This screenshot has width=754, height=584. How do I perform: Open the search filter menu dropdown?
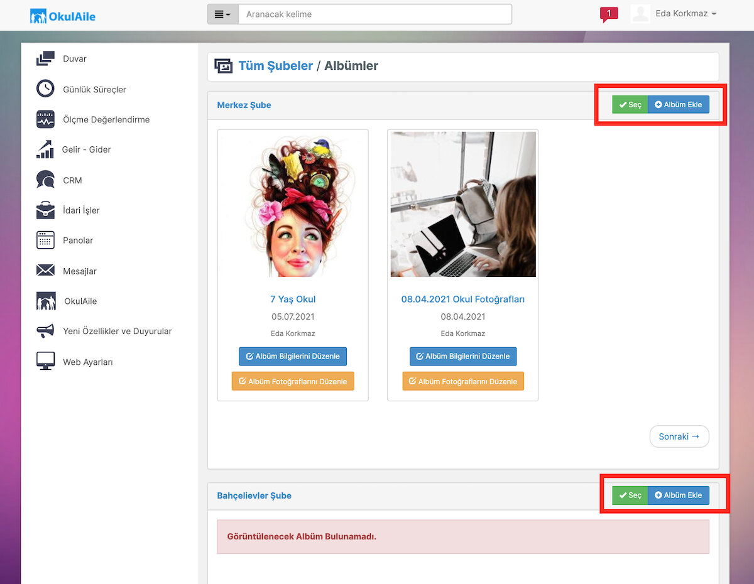[x=223, y=14]
